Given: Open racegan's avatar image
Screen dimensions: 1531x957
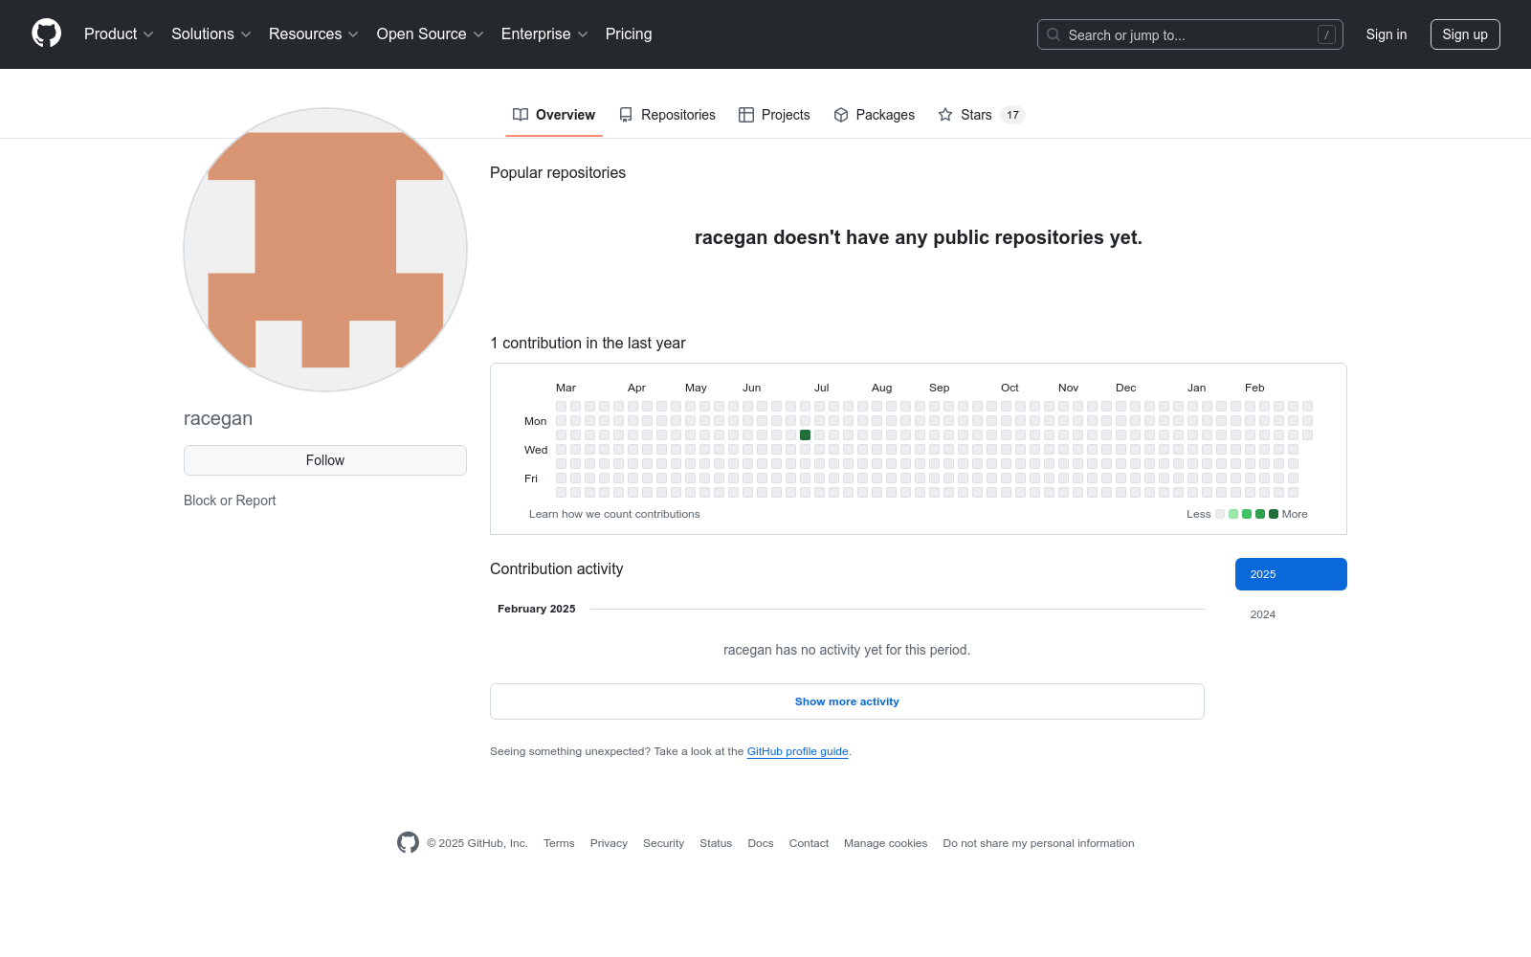Looking at the screenshot, I should click(x=325, y=250).
